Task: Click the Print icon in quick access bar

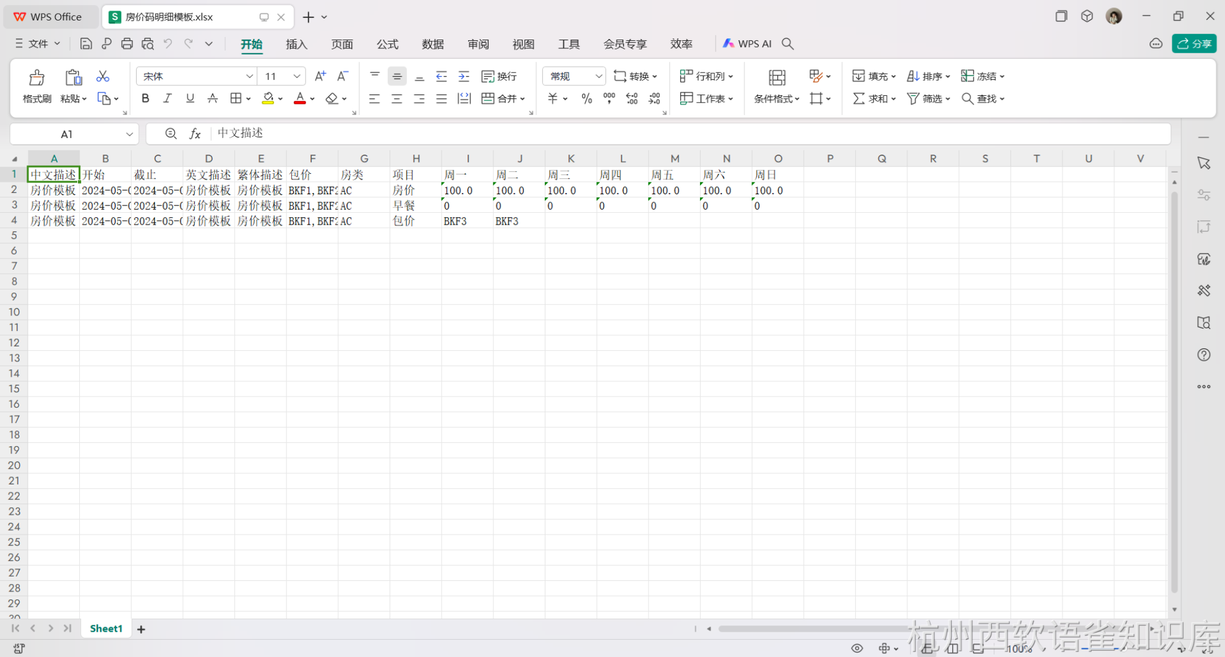Action: click(x=127, y=44)
